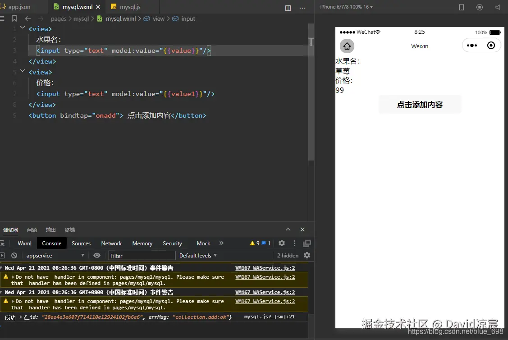508x340 pixels.
Task: Switch to the Network tab in debugger
Action: pos(111,243)
